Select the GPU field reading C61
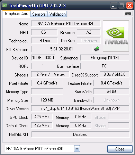Screen dimensions: 135x155 tap(44, 32)
